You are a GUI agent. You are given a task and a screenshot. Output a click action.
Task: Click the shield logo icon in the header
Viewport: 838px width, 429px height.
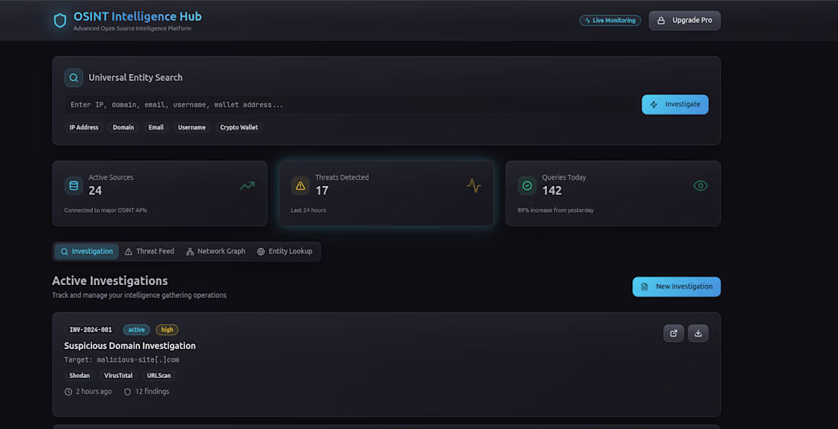pyautogui.click(x=60, y=21)
